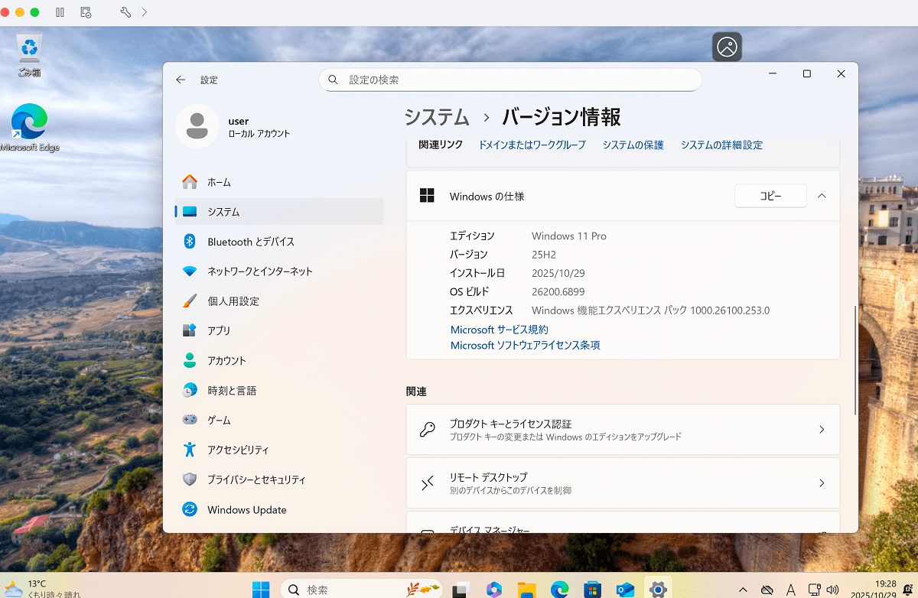This screenshot has height=598, width=918.
Task: Open Microsoft サービス規約 link
Action: [500, 330]
